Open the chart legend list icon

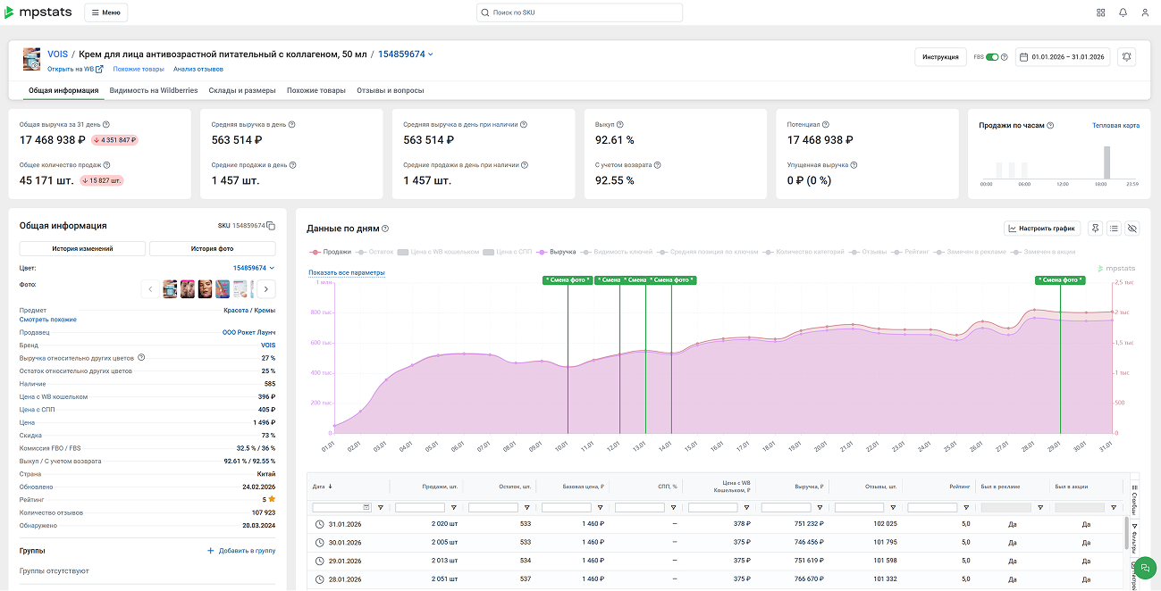tap(1114, 229)
